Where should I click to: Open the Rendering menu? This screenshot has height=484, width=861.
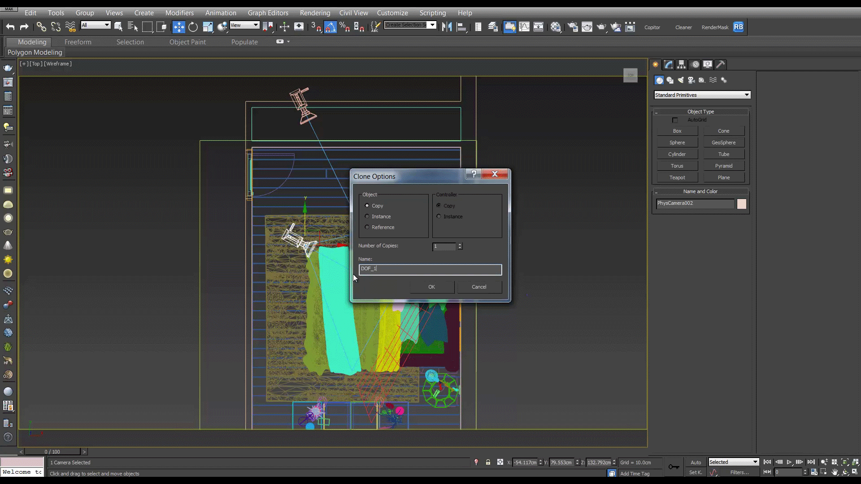tap(315, 13)
